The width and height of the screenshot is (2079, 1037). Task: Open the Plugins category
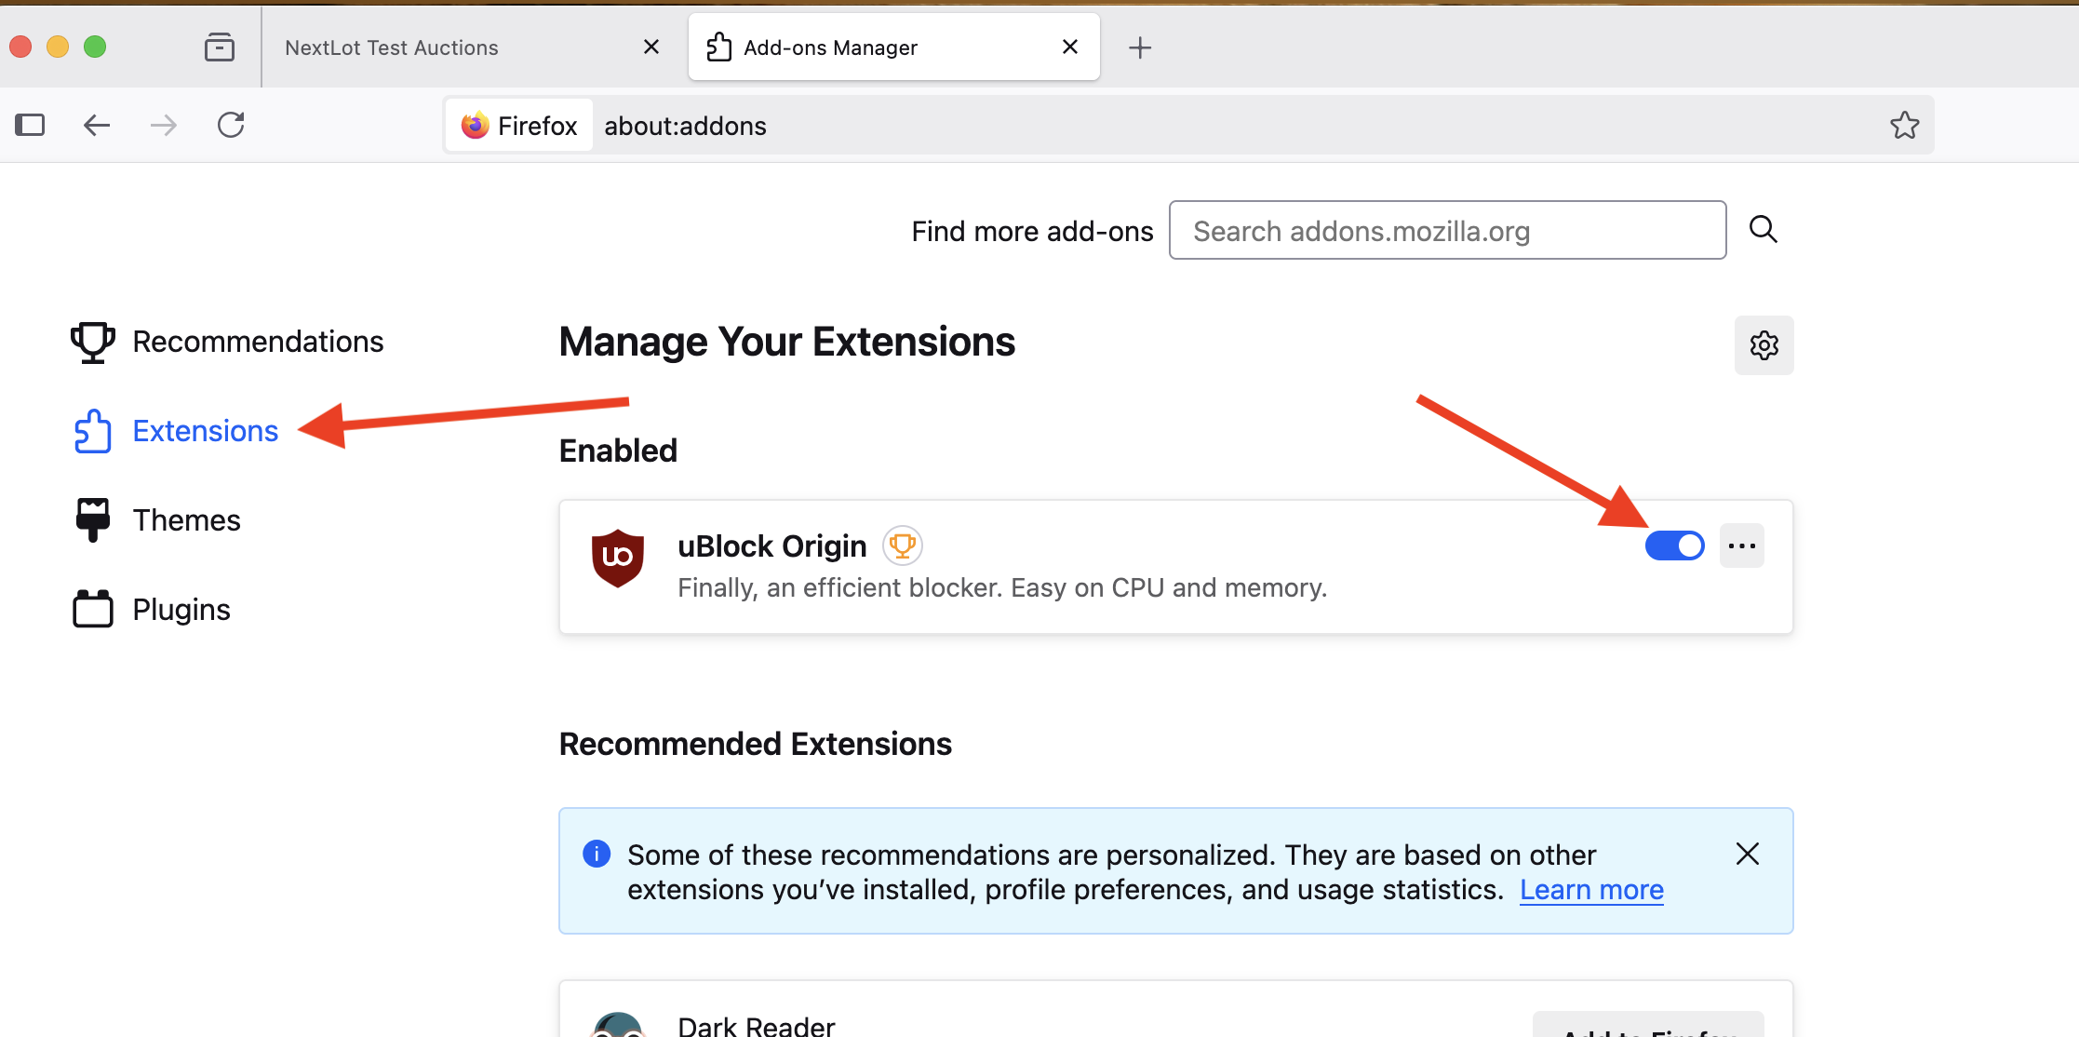152,610
